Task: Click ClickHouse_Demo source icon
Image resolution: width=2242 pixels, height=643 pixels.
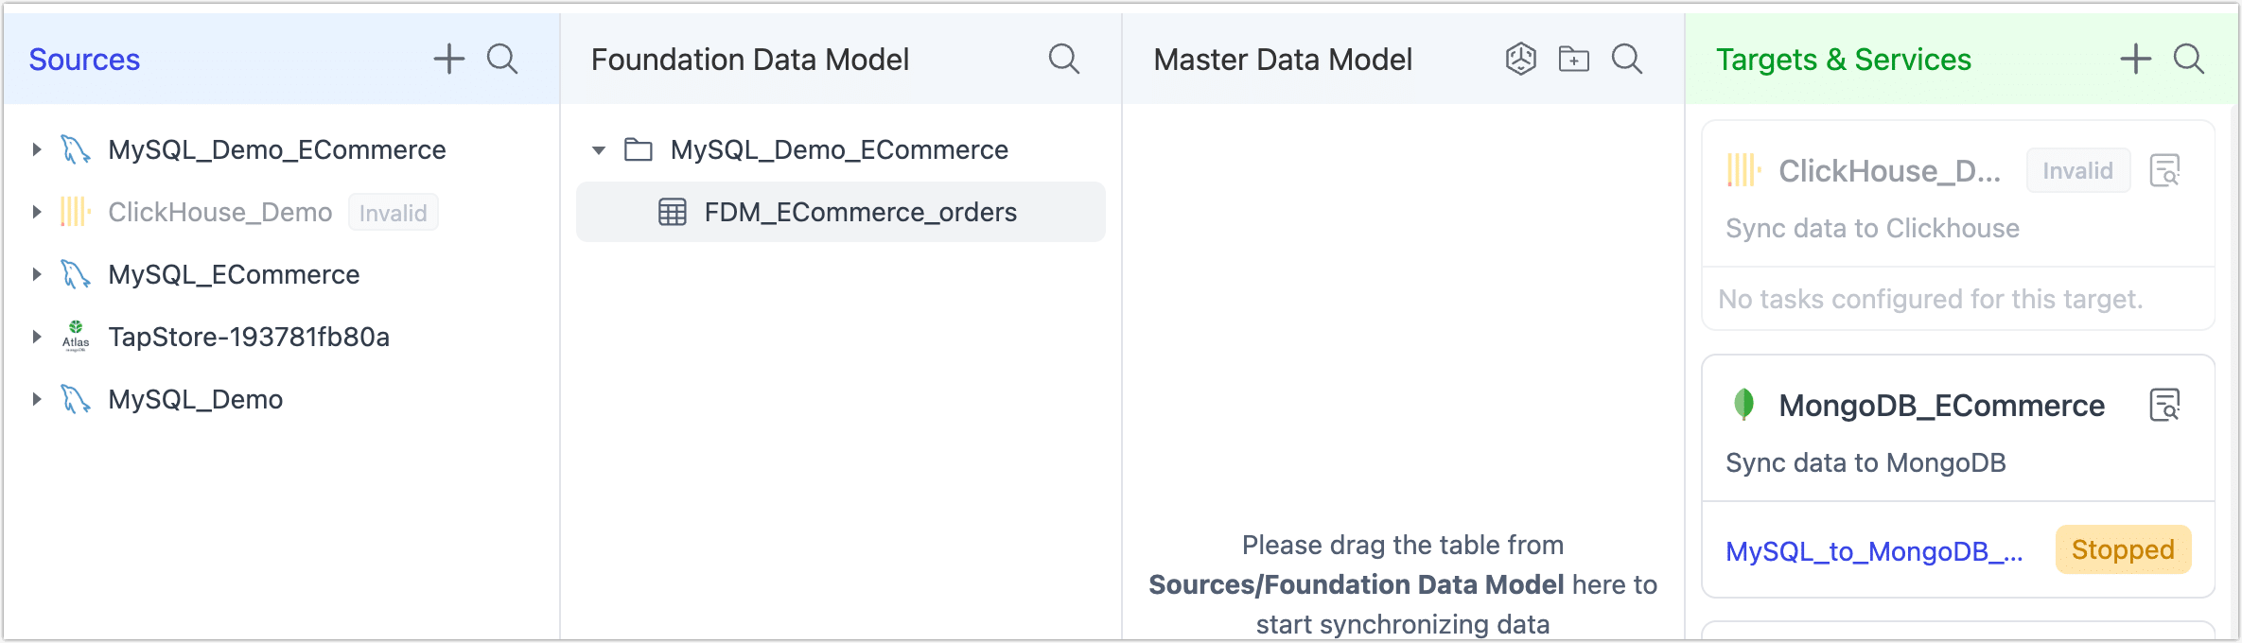Action: (x=76, y=212)
